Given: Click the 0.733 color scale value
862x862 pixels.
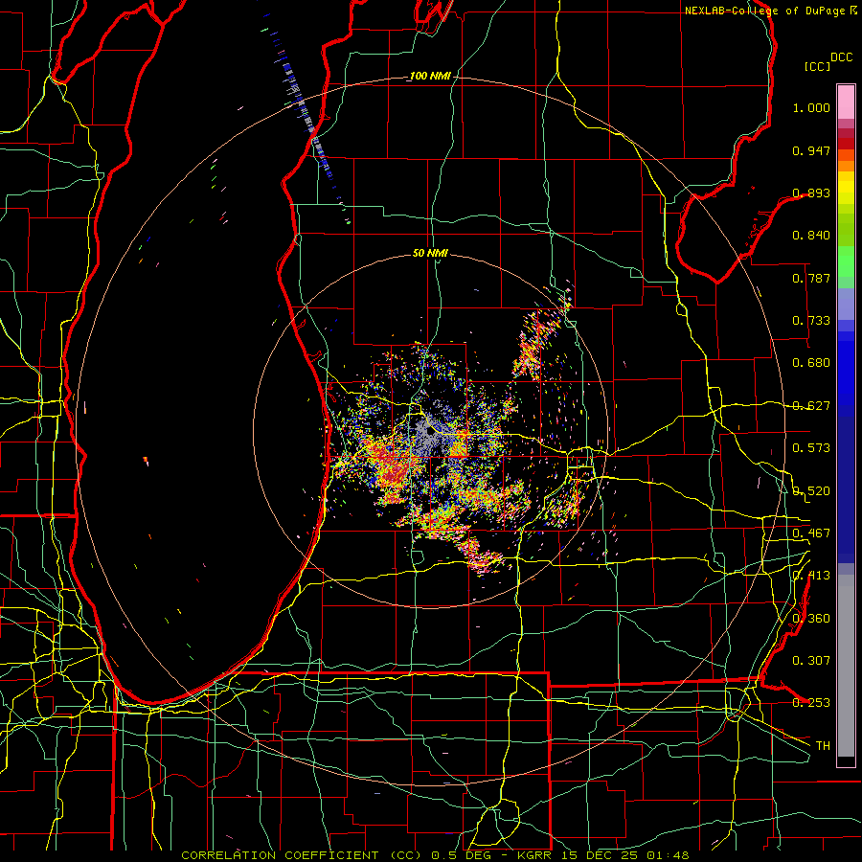Looking at the screenshot, I should (x=811, y=321).
